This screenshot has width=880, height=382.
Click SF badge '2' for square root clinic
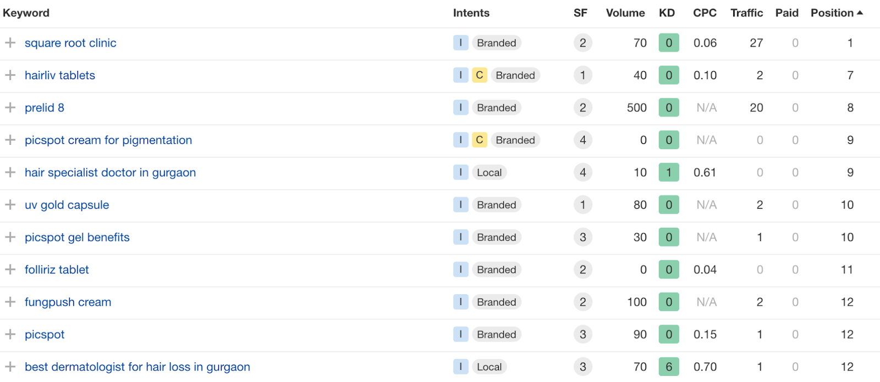[582, 43]
